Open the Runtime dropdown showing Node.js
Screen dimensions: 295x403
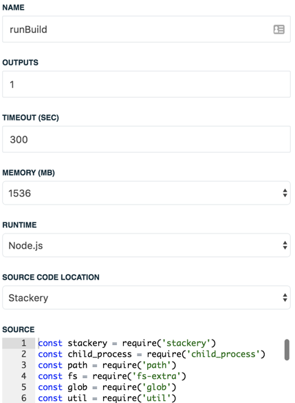(146, 245)
